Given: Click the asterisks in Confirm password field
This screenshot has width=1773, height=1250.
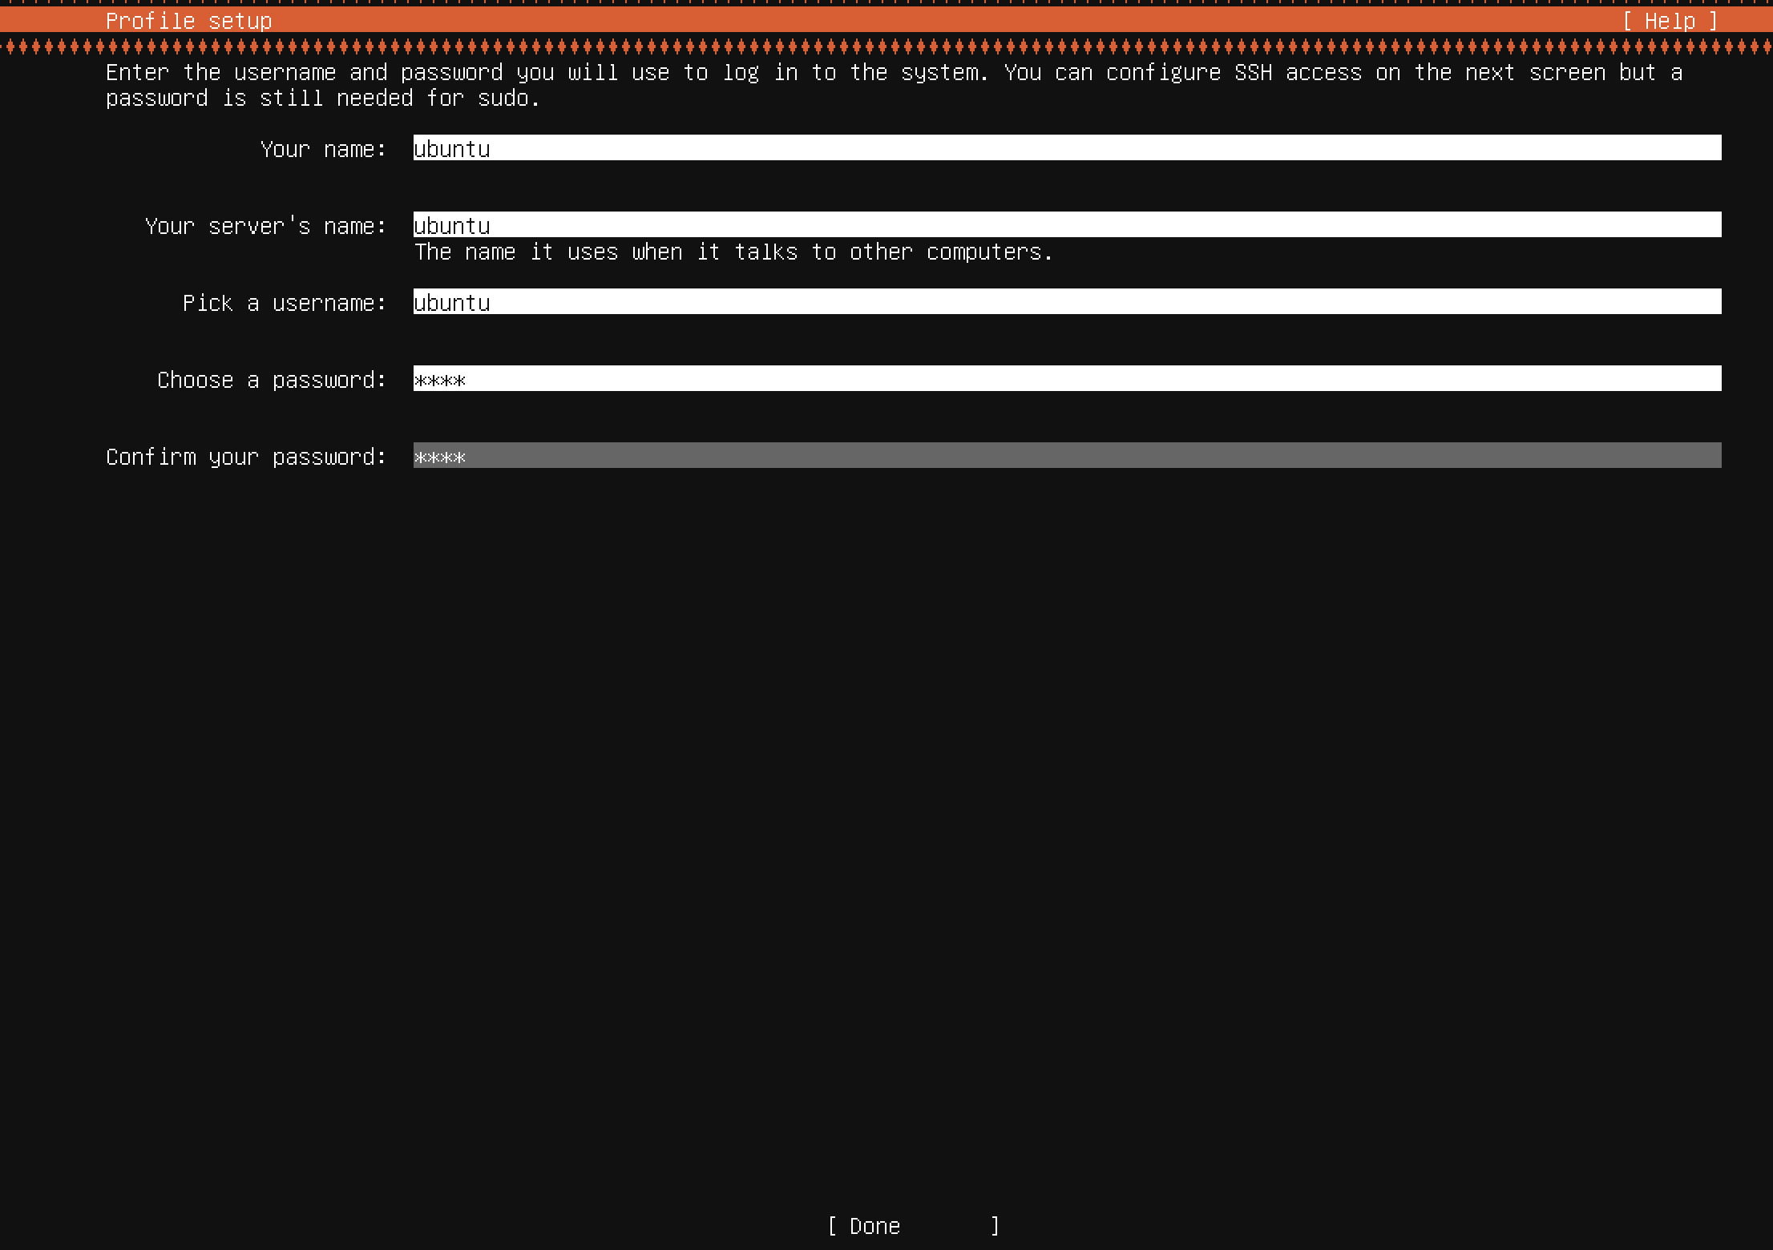Looking at the screenshot, I should click(x=439, y=458).
